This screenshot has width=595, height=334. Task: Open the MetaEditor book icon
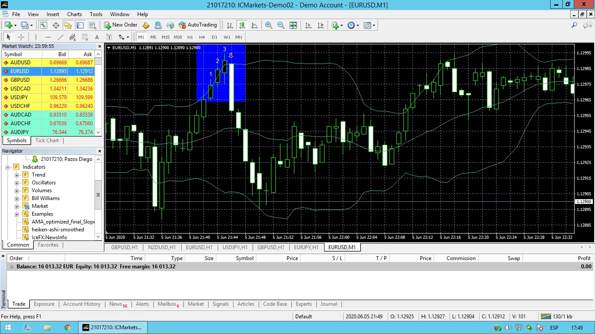(x=146, y=25)
